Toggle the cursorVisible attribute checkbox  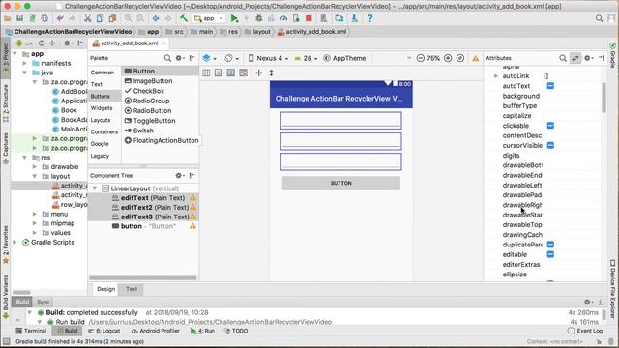(x=550, y=145)
